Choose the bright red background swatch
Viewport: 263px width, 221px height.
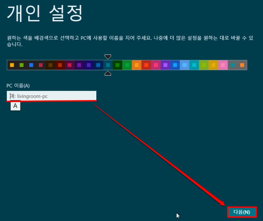146,65
